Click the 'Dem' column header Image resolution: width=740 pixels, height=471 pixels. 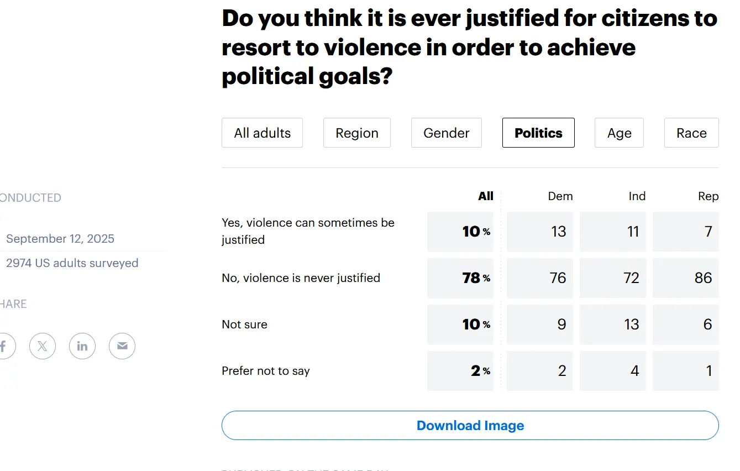(x=560, y=196)
